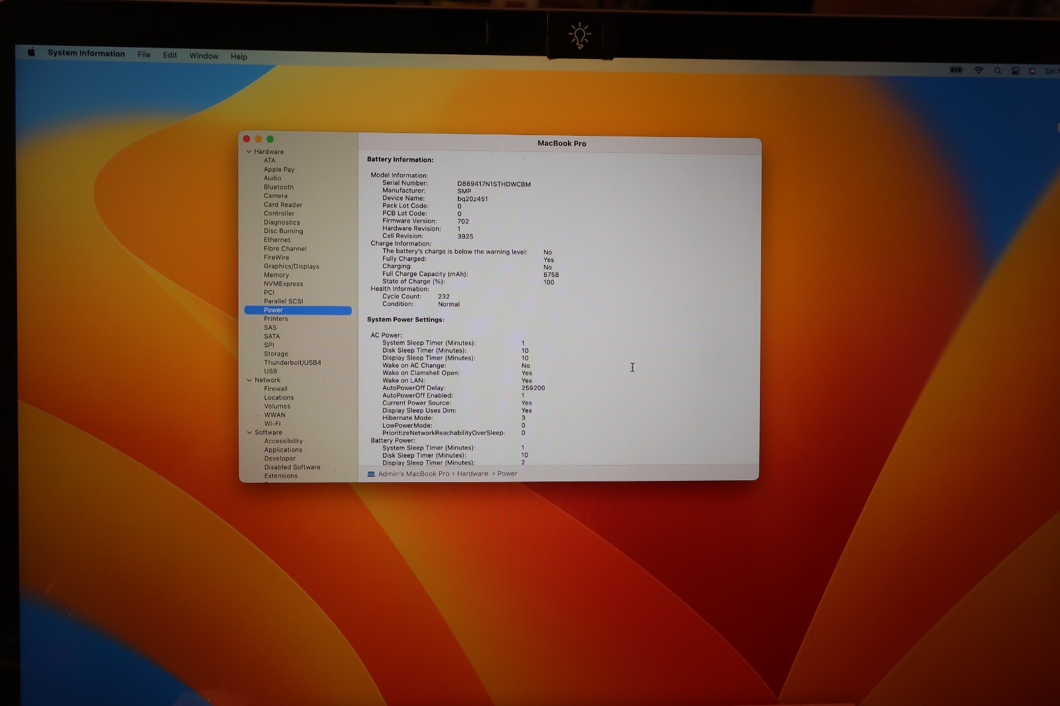Select Applications under Software

coord(283,450)
